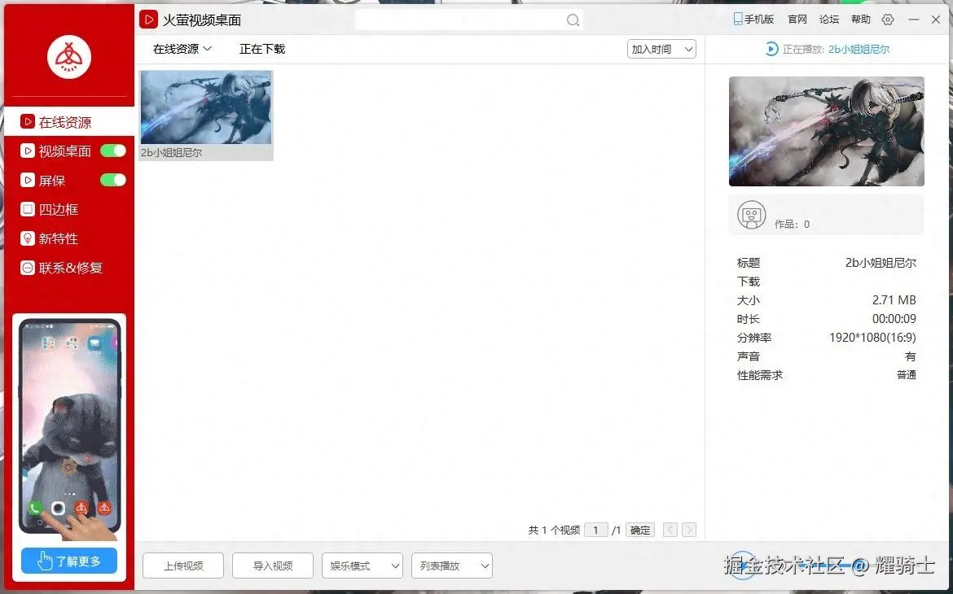Click the red play logo beside 火萤视频桌面

(x=148, y=20)
